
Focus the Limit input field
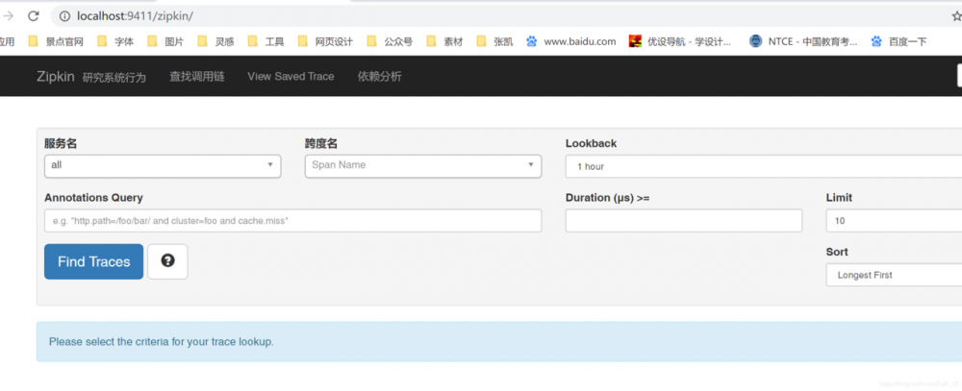point(894,221)
